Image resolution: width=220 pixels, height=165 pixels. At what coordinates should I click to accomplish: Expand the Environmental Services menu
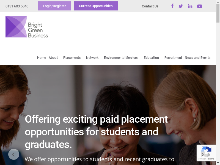121,58
